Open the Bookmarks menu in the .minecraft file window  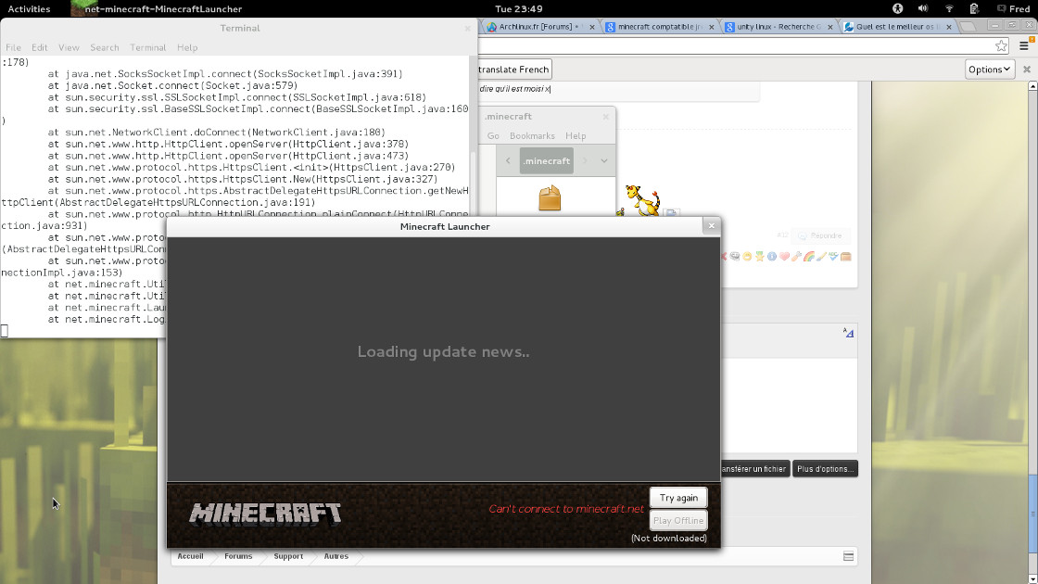tap(532, 135)
